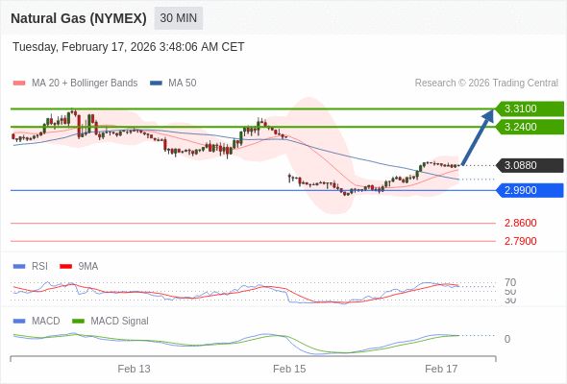Click the RSI 70 level label
Image resolution: width=567 pixels, height=384 pixels.
point(510,282)
